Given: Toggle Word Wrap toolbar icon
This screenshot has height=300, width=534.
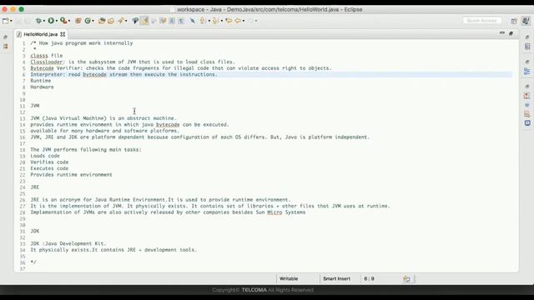Looking at the screenshot, I should tap(163, 21).
